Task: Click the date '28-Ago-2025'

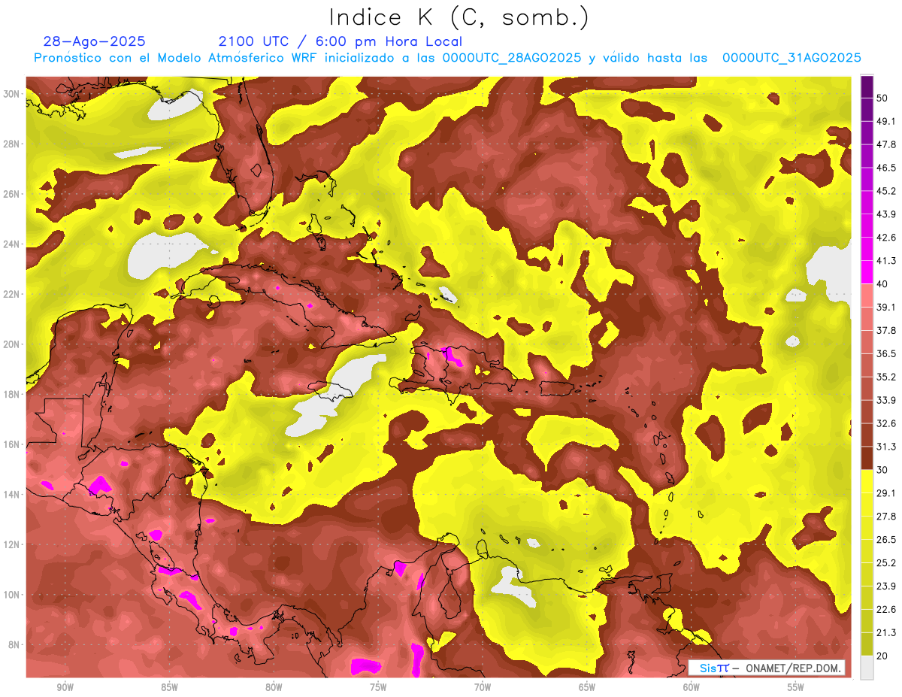Action: (95, 41)
